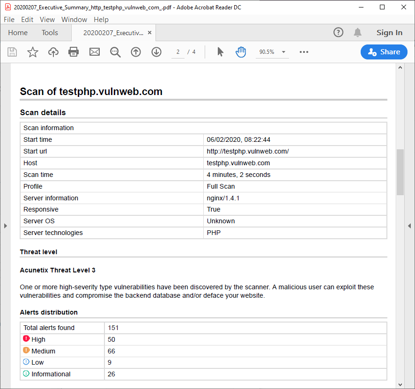Select the 20200207_Executiv... document tab
Image resolution: width=415 pixels, height=389 pixels.
coord(113,33)
